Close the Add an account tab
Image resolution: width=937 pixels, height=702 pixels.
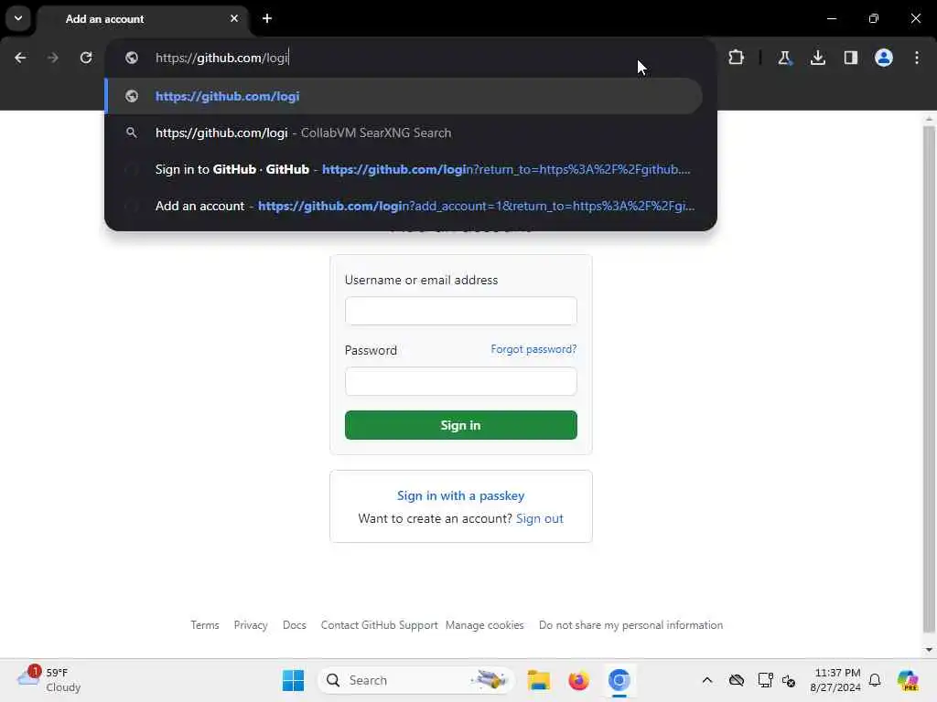(234, 18)
